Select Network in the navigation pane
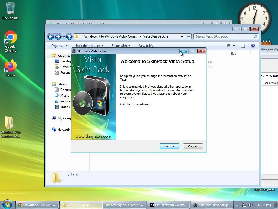This screenshot has height=209, width=278. [61, 130]
